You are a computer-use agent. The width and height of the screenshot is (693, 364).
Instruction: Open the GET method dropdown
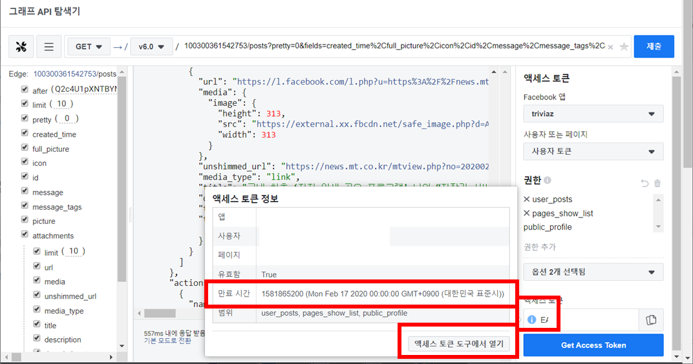tap(89, 46)
